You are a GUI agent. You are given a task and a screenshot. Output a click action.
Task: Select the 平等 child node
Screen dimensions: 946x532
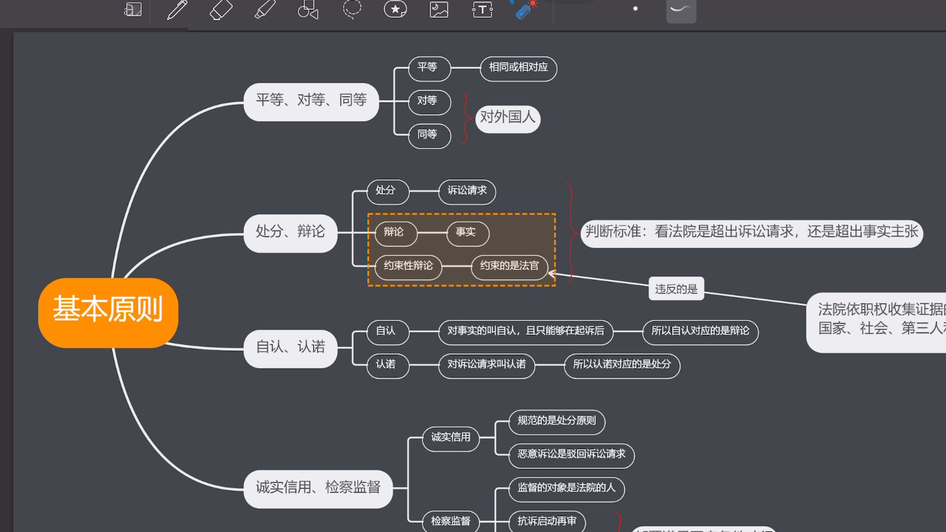[x=430, y=68]
